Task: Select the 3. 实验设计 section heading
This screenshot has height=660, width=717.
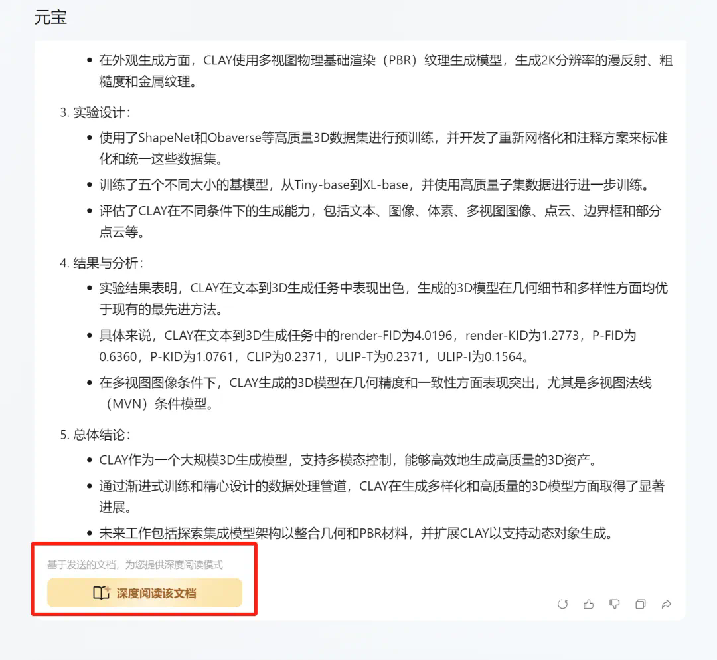Action: click(95, 112)
